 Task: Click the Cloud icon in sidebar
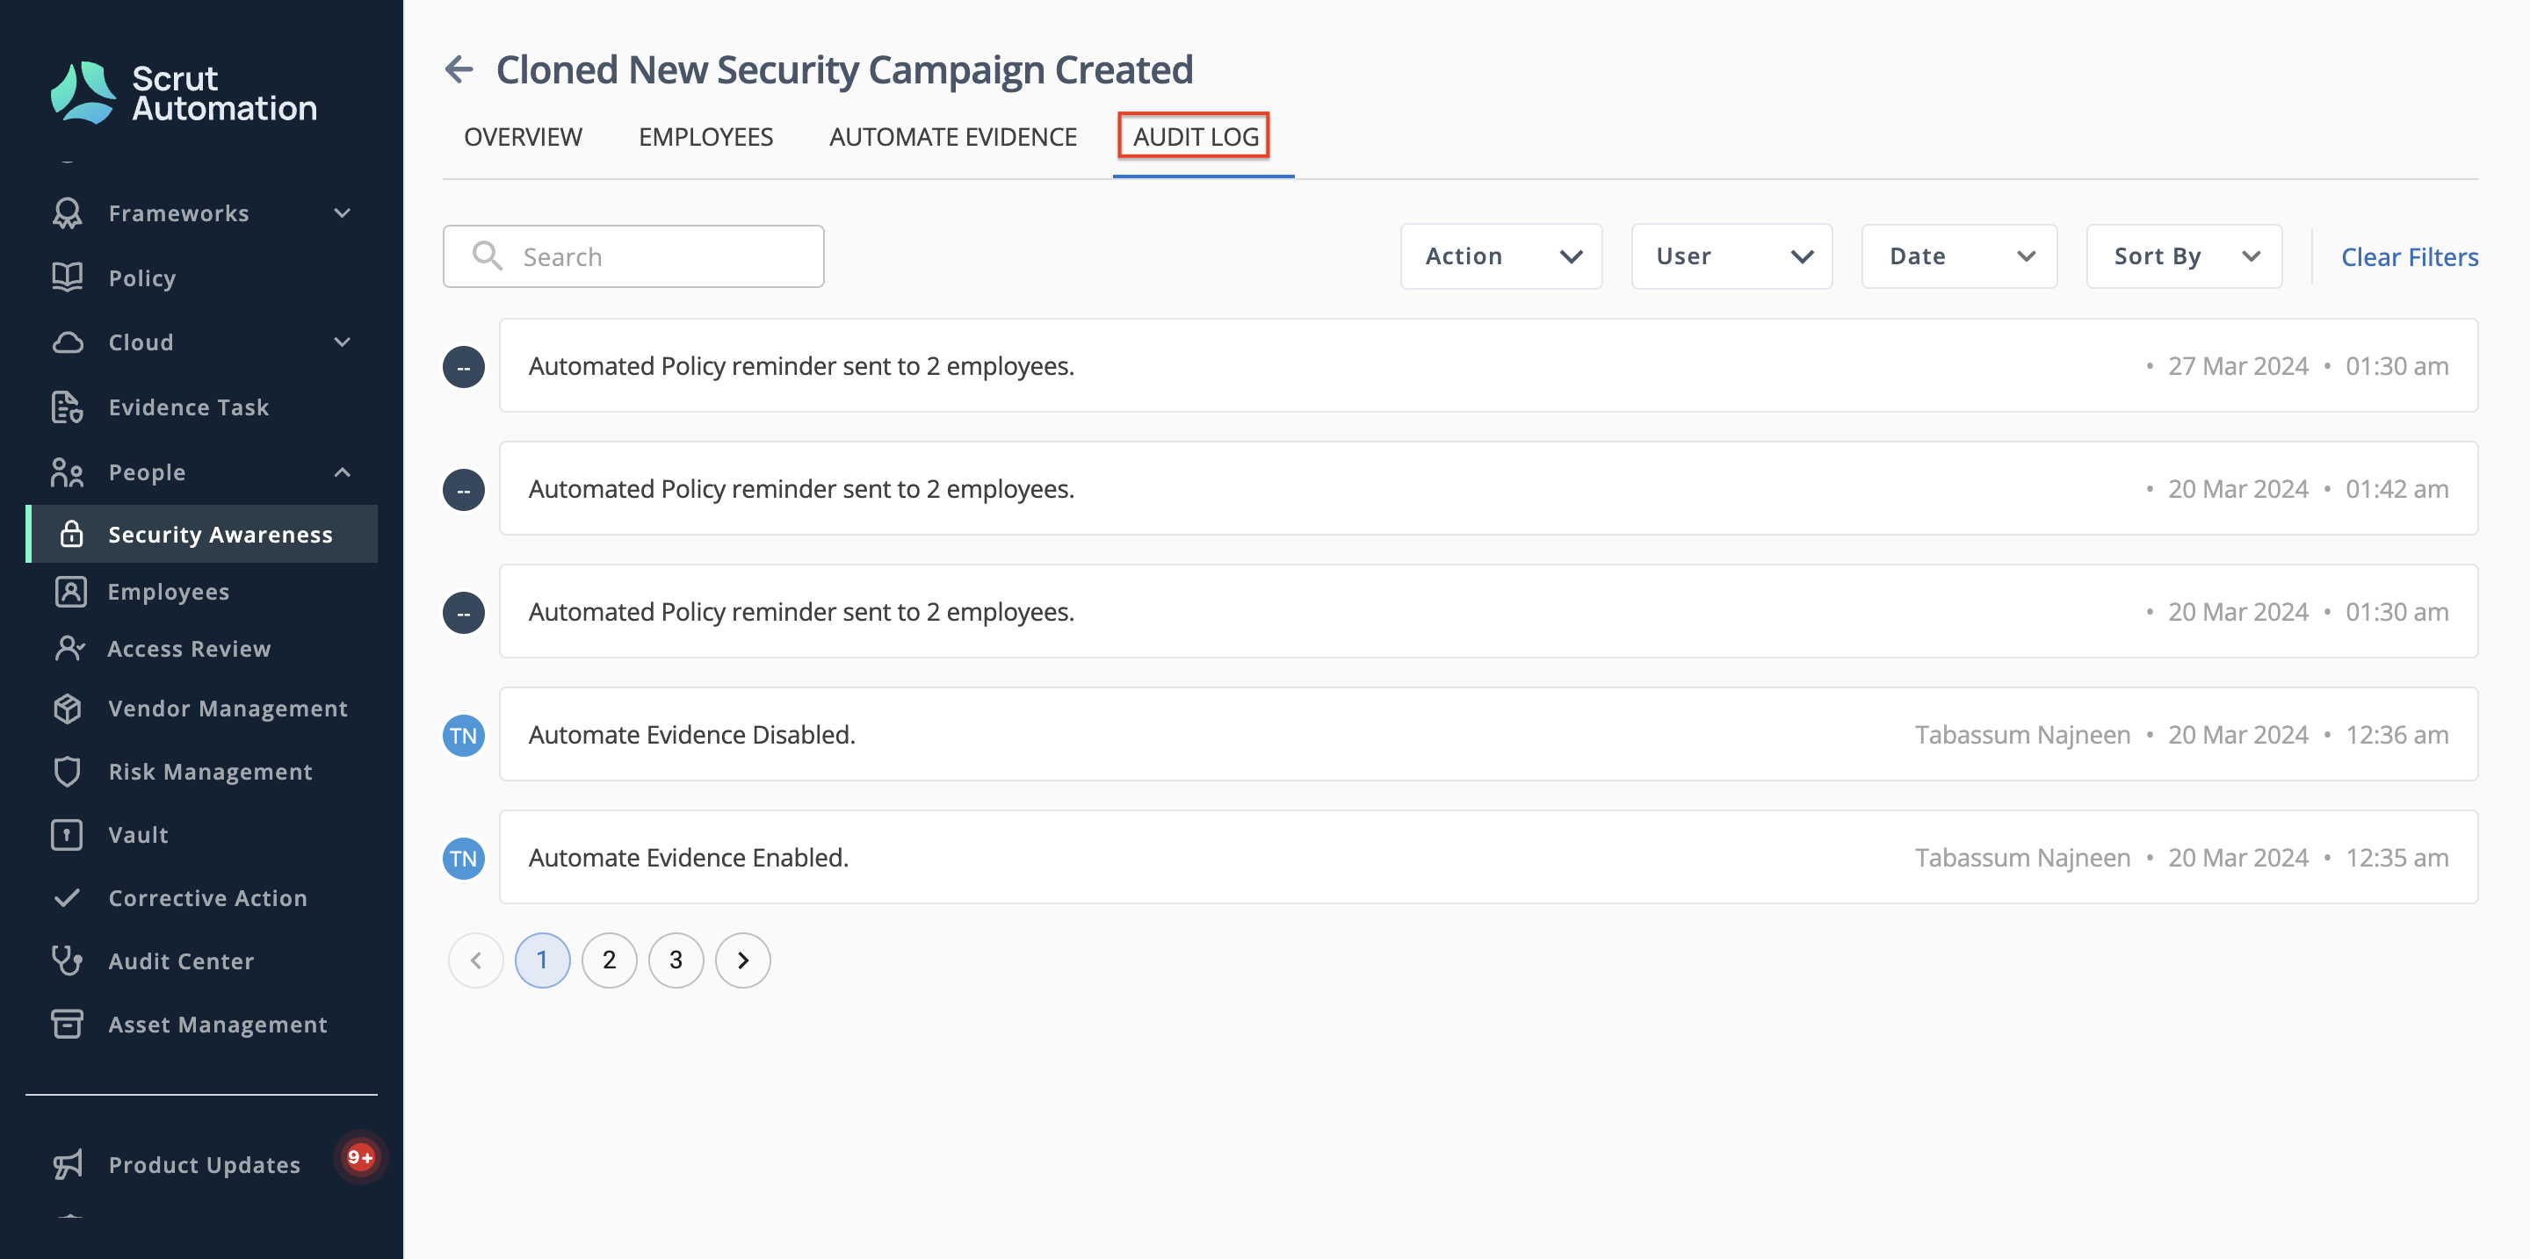tap(67, 342)
